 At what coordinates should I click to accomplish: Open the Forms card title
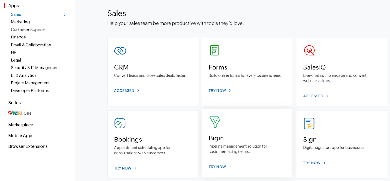(x=218, y=67)
